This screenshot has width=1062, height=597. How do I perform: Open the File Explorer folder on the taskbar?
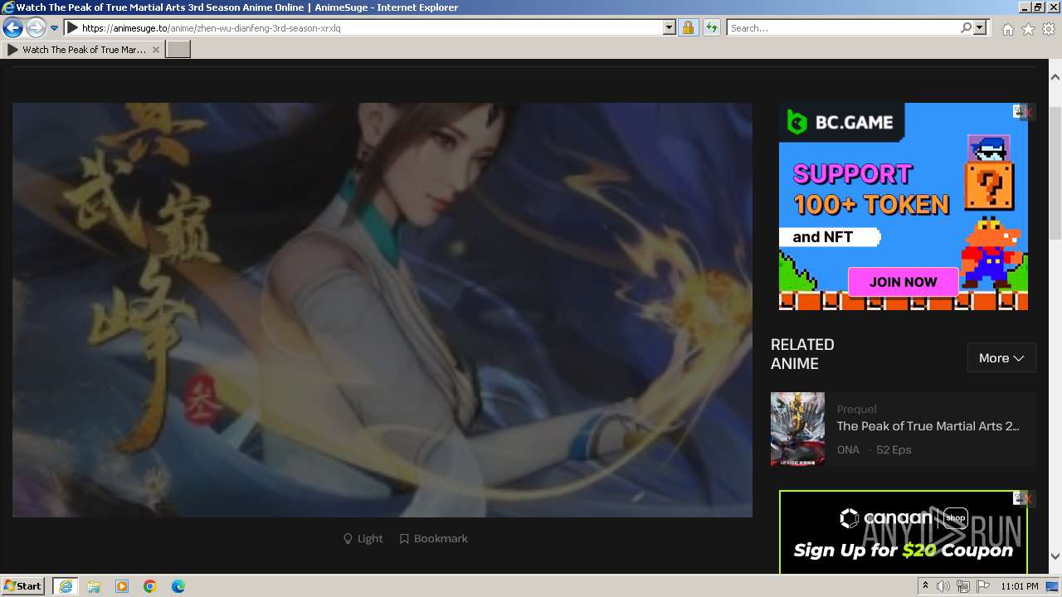point(94,586)
